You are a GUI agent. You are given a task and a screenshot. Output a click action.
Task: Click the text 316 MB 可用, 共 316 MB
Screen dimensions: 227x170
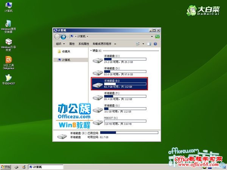[x=118, y=124]
